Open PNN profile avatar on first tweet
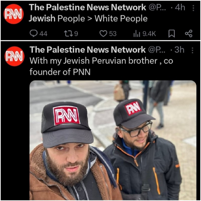Image resolution: width=201 pixels, height=201 pixels. tap(14, 14)
